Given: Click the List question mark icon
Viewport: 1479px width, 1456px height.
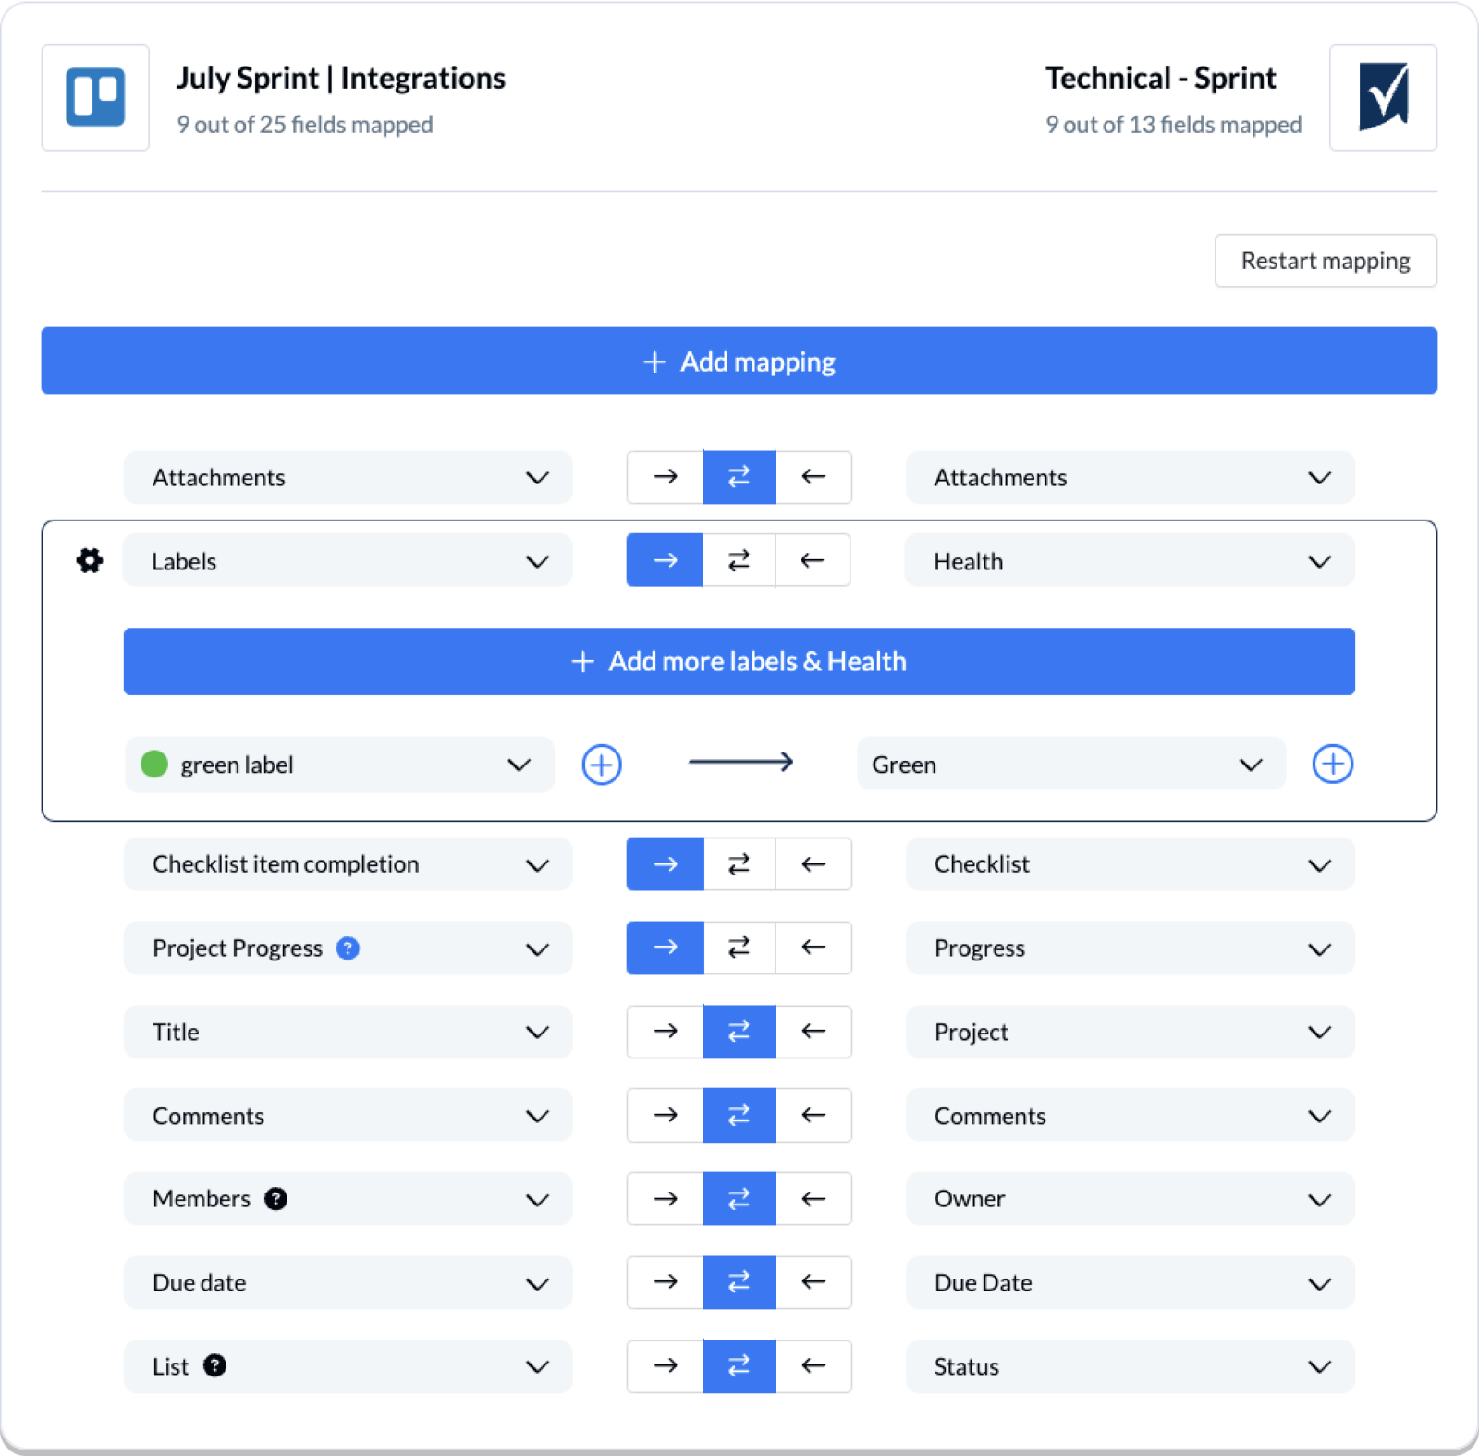Looking at the screenshot, I should click(215, 1366).
